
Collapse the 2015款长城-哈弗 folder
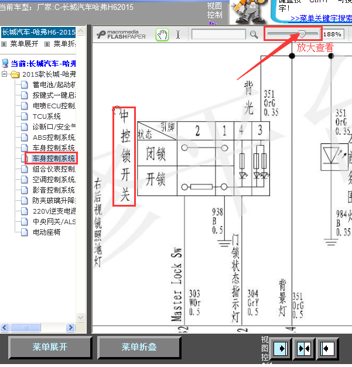coord(4,74)
